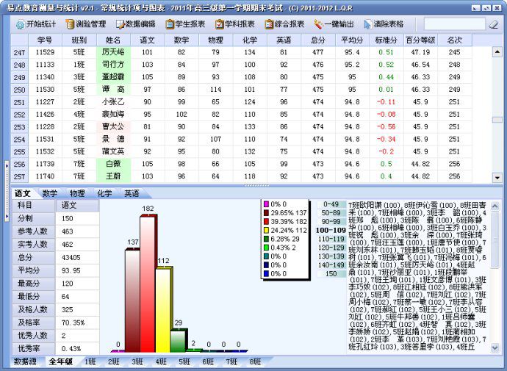Select the 110-119 score range
The image size is (507, 371).
point(331,239)
